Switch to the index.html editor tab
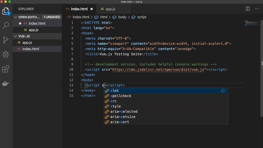 (79, 9)
